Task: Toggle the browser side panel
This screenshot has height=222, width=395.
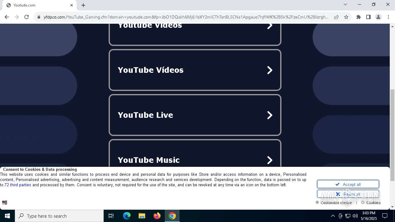Action: coord(368,17)
